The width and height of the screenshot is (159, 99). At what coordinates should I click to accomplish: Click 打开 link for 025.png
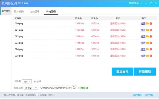coord(143,56)
